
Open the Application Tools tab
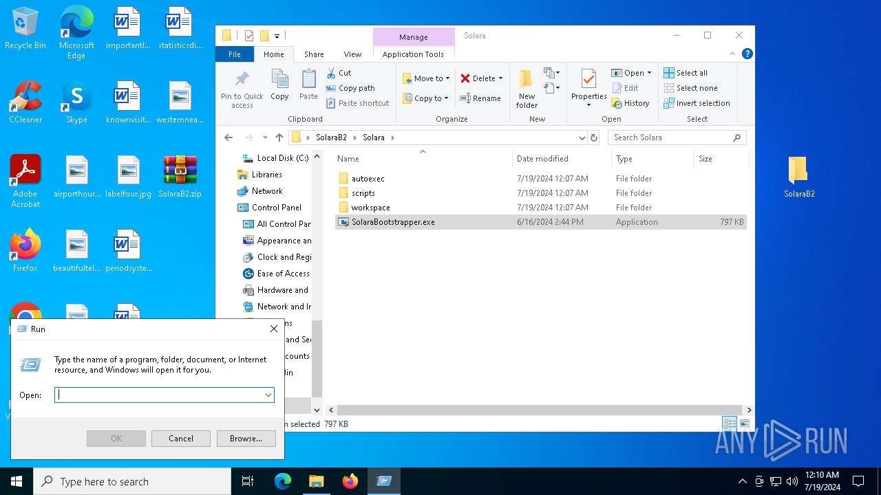coord(413,54)
